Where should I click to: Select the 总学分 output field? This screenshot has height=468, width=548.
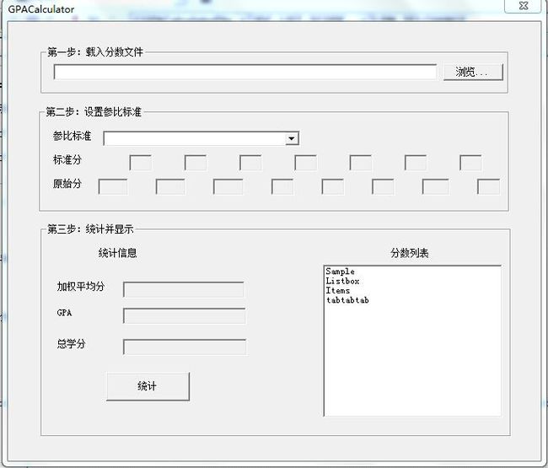(x=184, y=347)
